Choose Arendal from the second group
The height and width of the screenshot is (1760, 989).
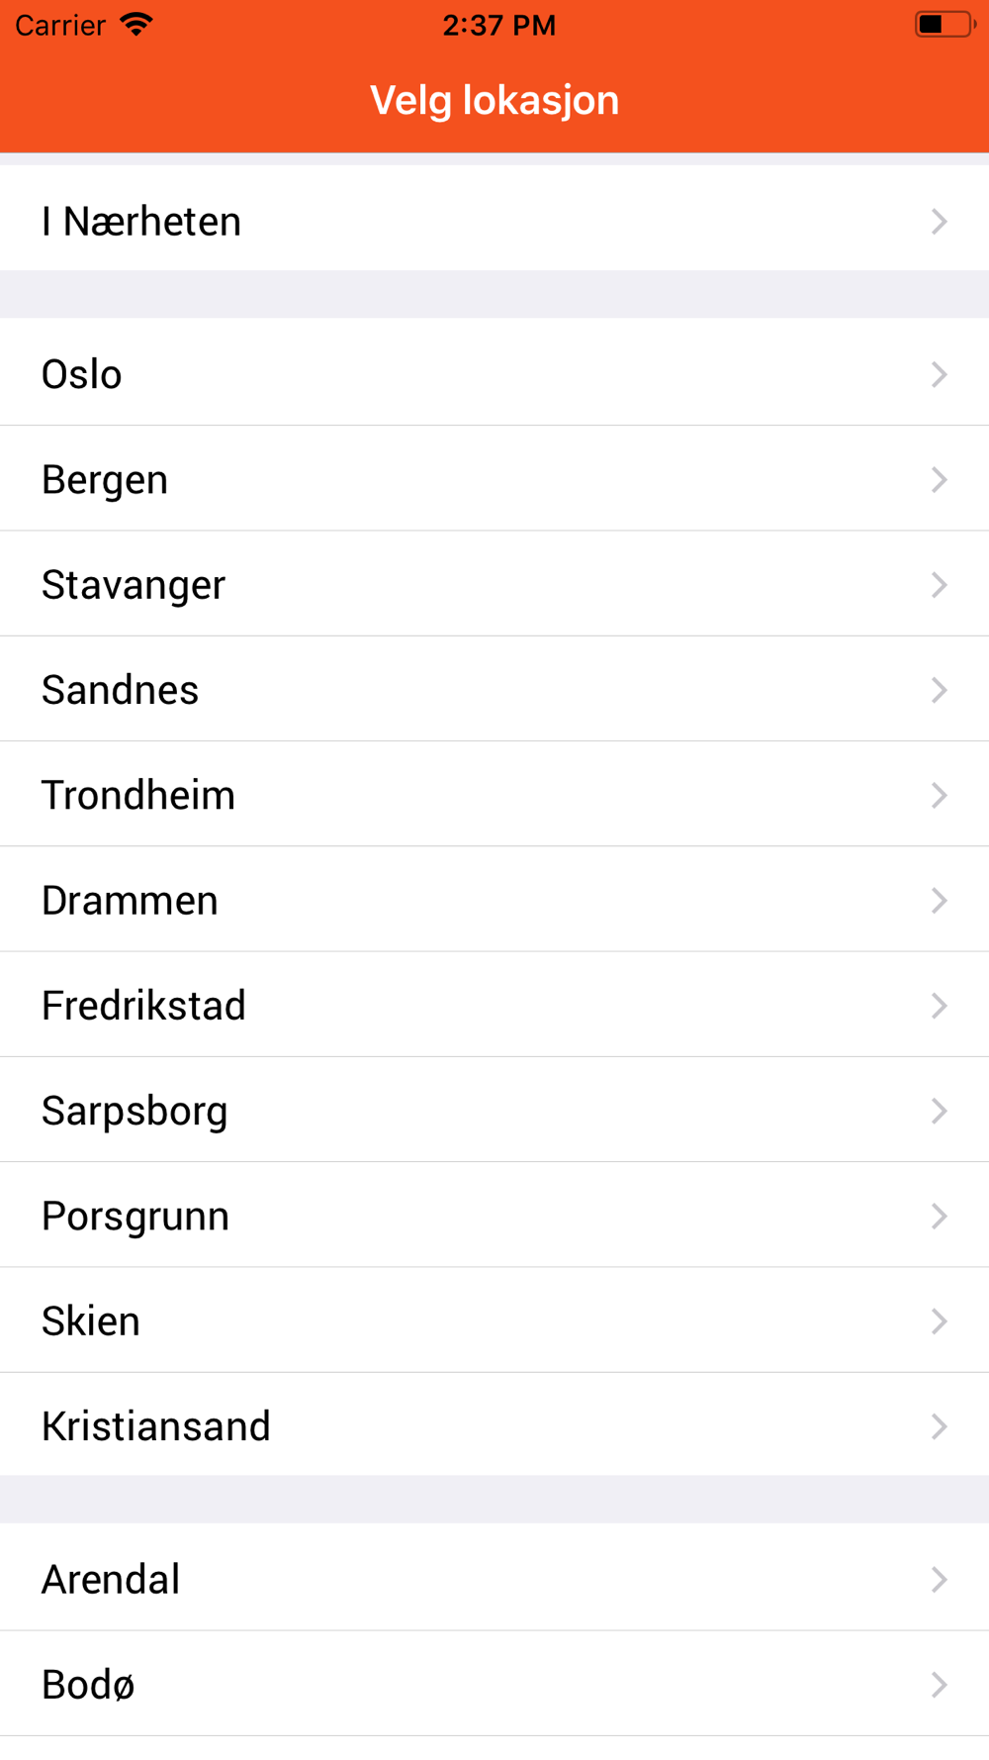[111, 1579]
